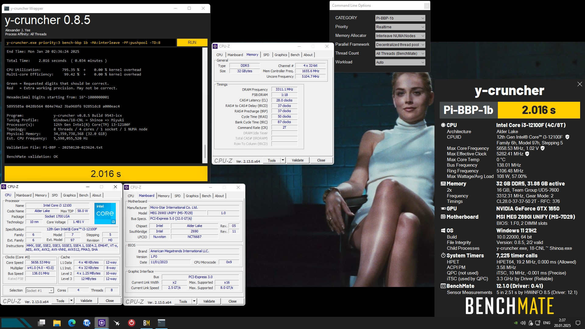The image size is (585, 329).
Task: Open the Thread Count dropdown
Action: (400, 54)
